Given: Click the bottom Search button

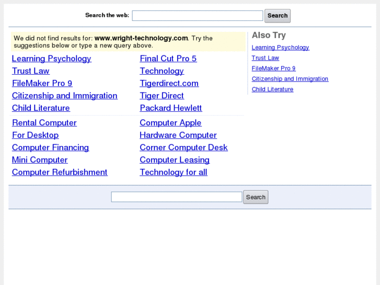Looking at the screenshot, I should click(256, 197).
